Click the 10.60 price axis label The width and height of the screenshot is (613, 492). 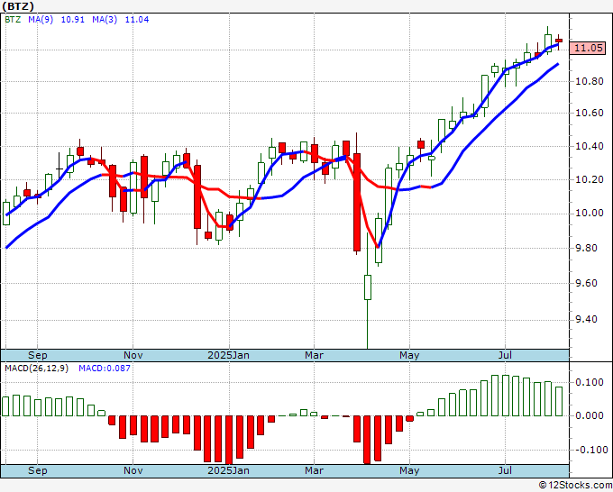(x=590, y=114)
